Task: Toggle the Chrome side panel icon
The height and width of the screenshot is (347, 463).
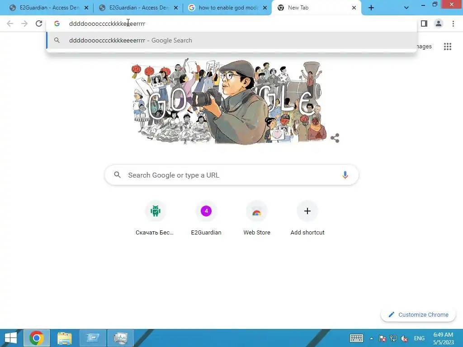Action: tap(424, 23)
